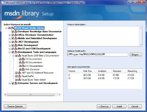This screenshot has width=147, height=112.
Task: Click the install icon for Development Tools and Languages
Action: pyautogui.click(x=16, y=52)
